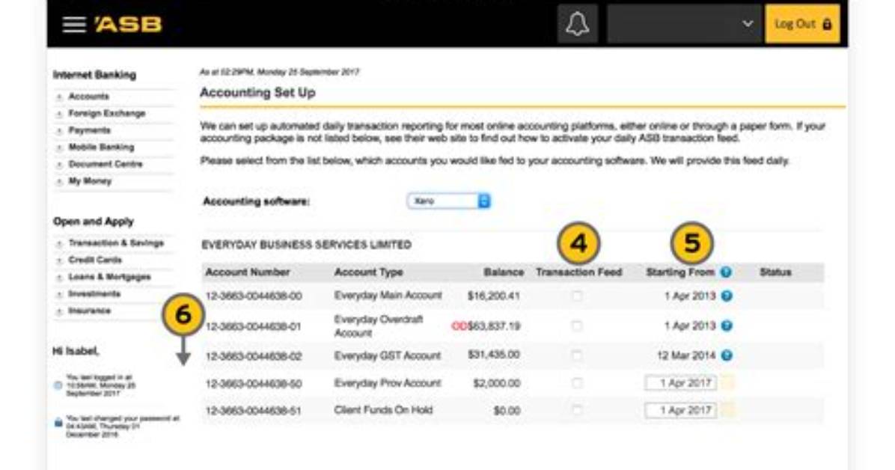Click the $16,200.41 balance
This screenshot has height=470, width=895.
494,296
